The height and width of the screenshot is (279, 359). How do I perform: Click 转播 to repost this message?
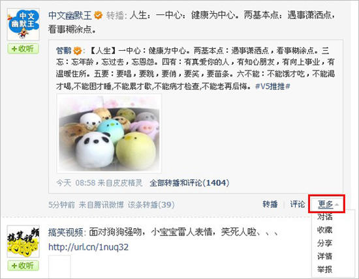click(x=270, y=204)
